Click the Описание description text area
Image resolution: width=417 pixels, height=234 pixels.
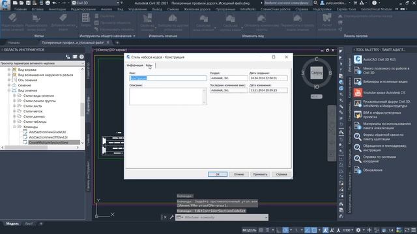168,96
